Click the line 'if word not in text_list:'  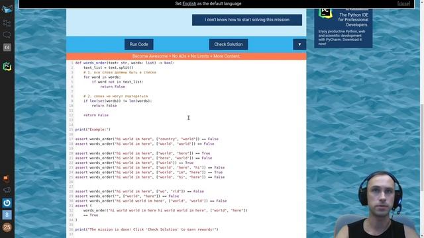pyautogui.click(x=118, y=82)
